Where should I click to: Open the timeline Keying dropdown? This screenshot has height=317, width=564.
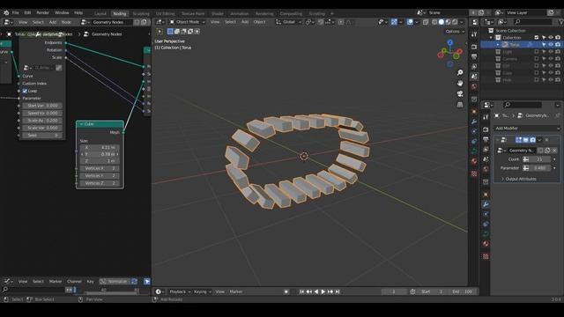(x=202, y=291)
